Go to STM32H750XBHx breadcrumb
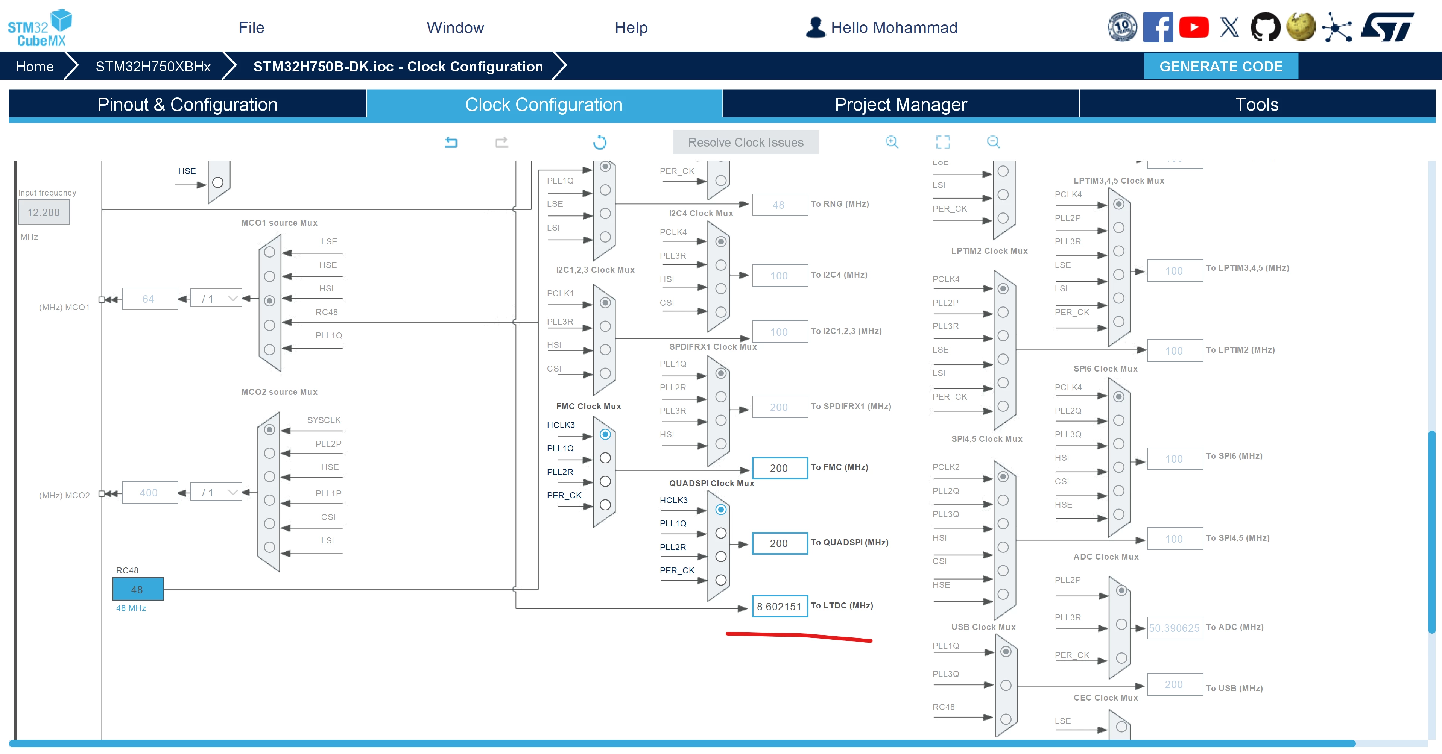1442x754 pixels. tap(153, 66)
